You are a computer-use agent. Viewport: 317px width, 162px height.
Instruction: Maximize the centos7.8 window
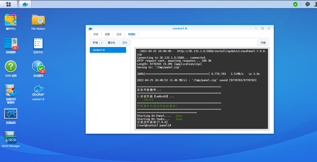(262, 29)
